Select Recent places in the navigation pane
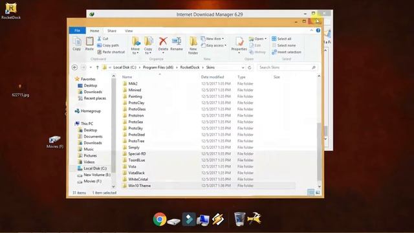414x233 pixels. click(x=92, y=98)
